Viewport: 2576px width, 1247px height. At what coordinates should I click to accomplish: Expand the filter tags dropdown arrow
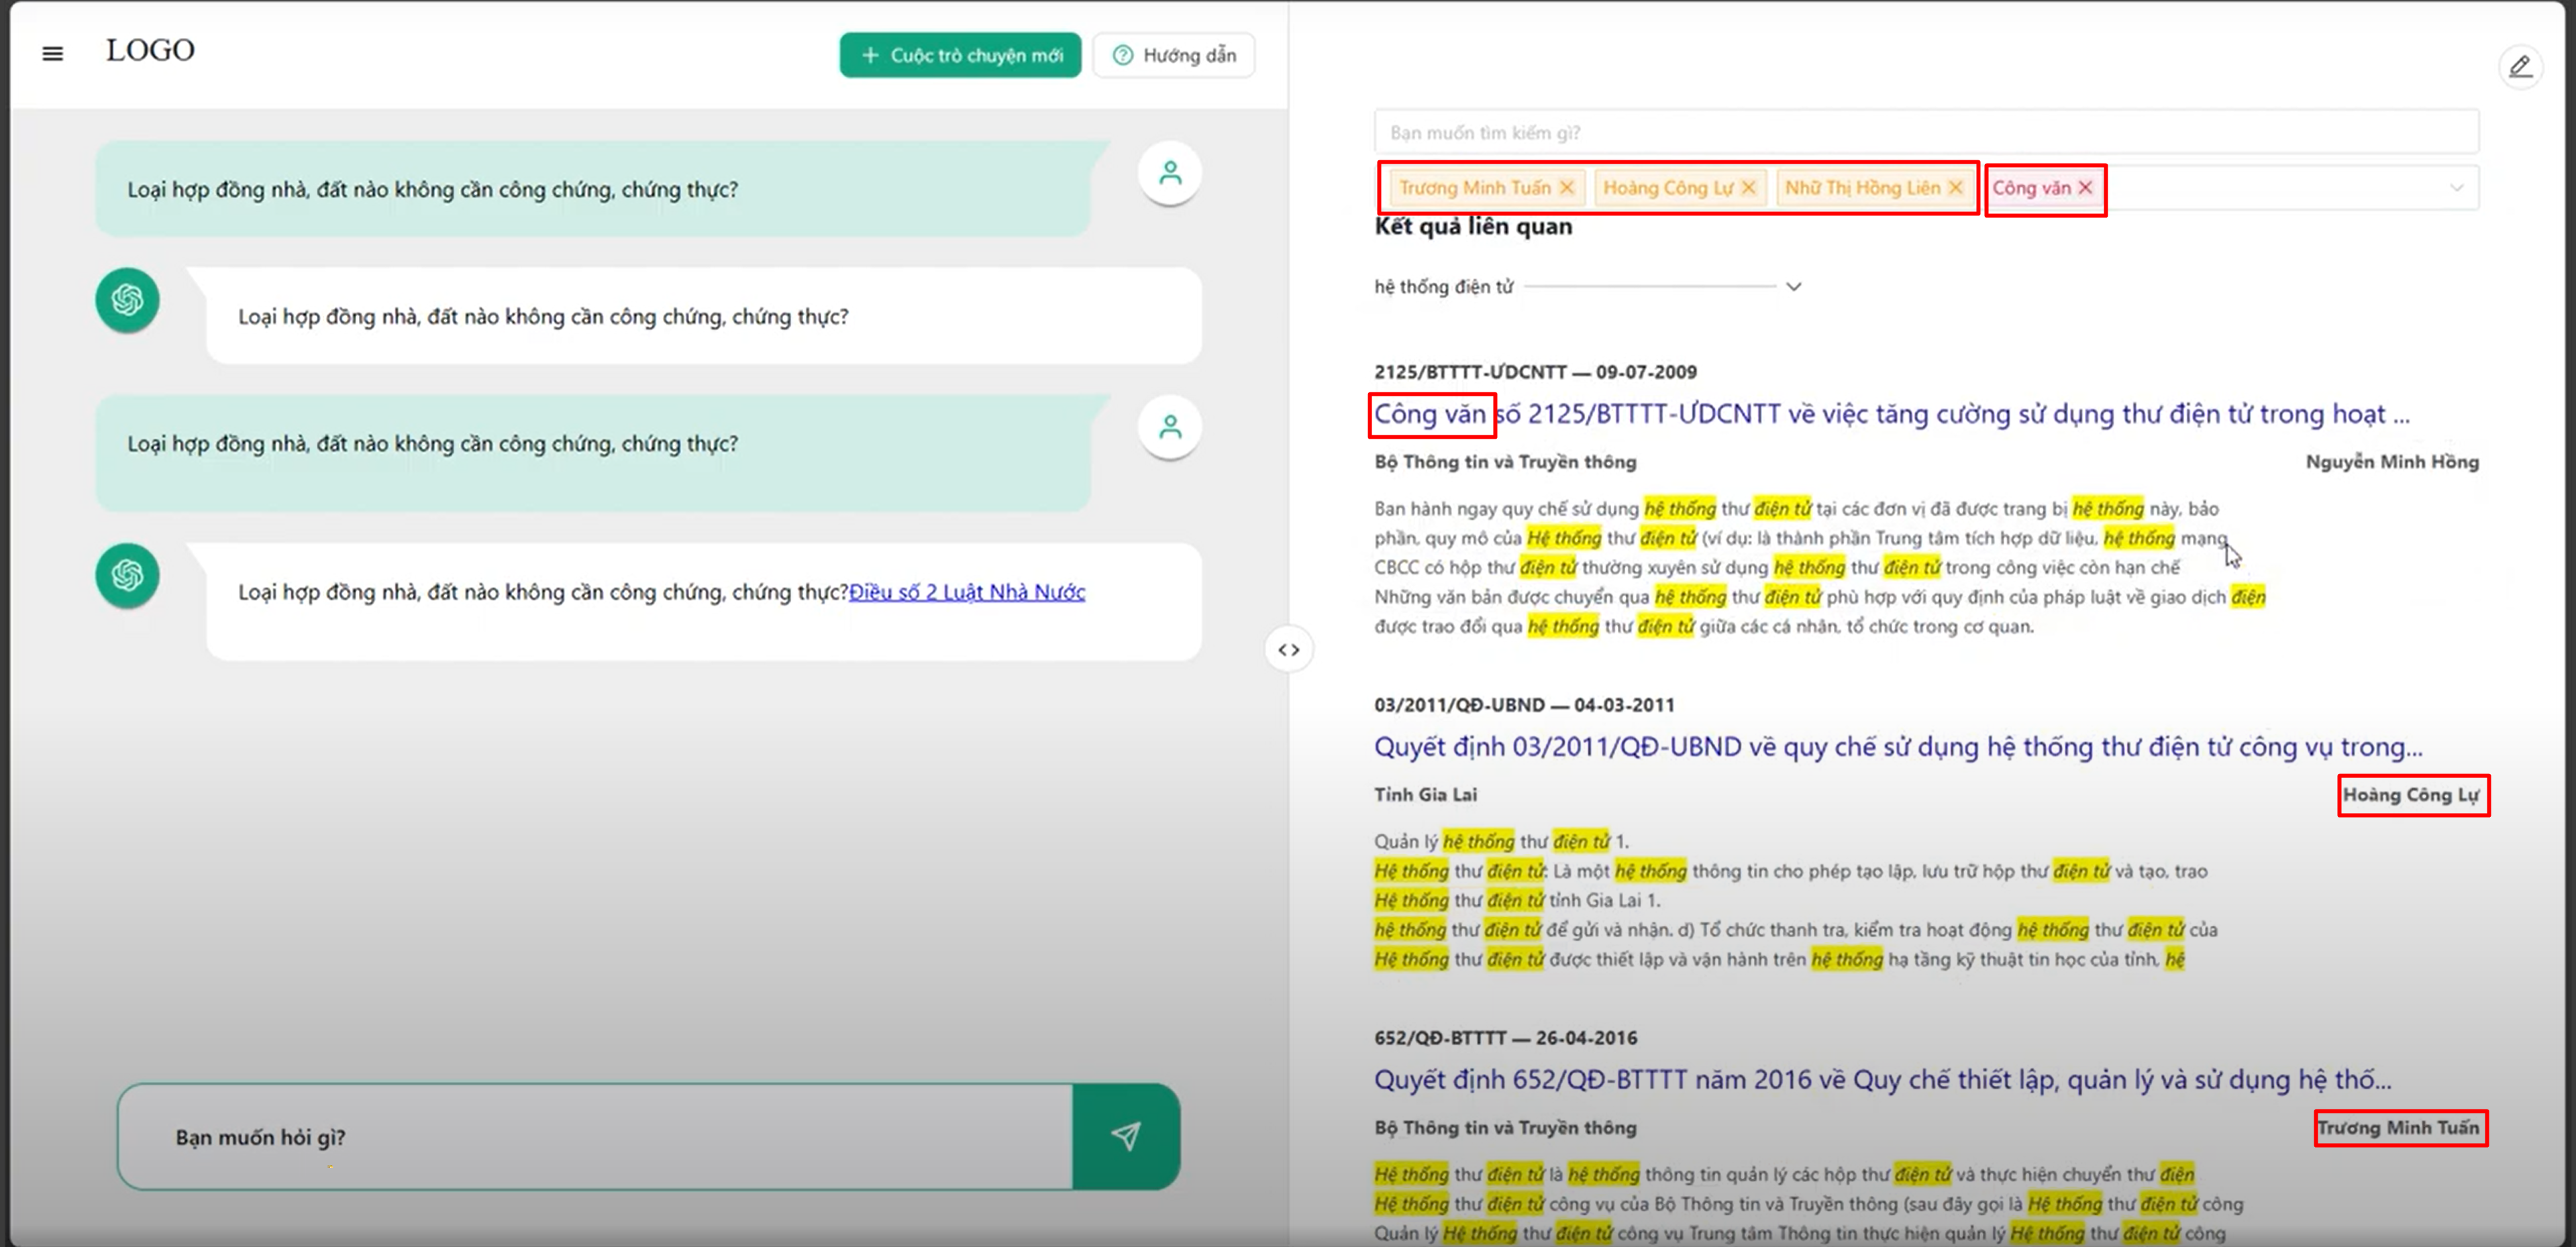[2456, 188]
